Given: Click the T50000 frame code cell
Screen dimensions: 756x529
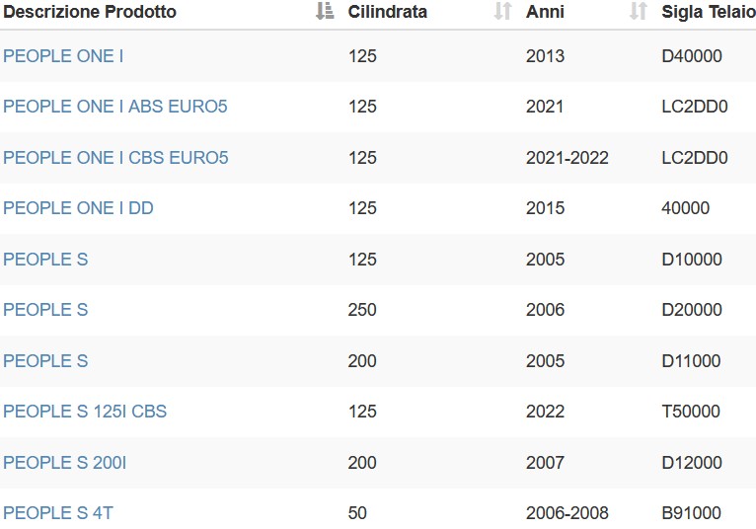Looking at the screenshot, I should click(x=691, y=412).
